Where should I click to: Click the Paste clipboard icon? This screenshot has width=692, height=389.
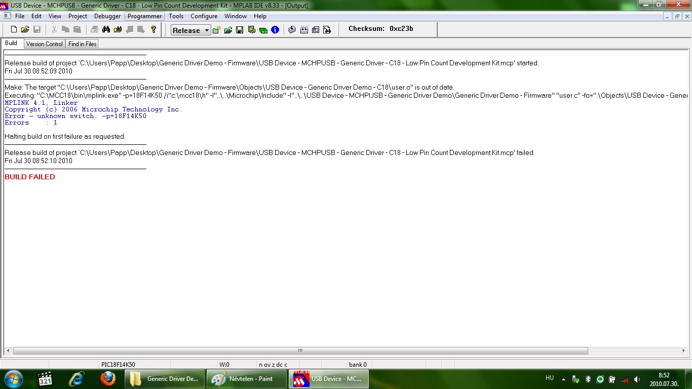click(x=77, y=30)
